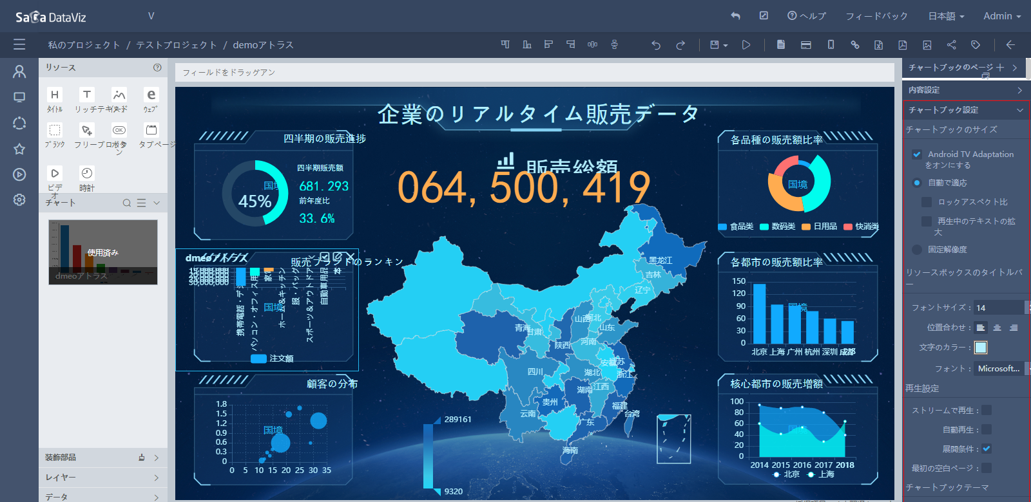Screen dimensions: 1031x502
Task: Collapse the チャートブック設定 section
Action: point(966,110)
